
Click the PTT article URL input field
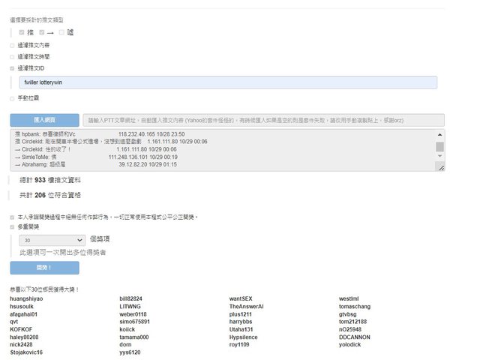coord(262,120)
